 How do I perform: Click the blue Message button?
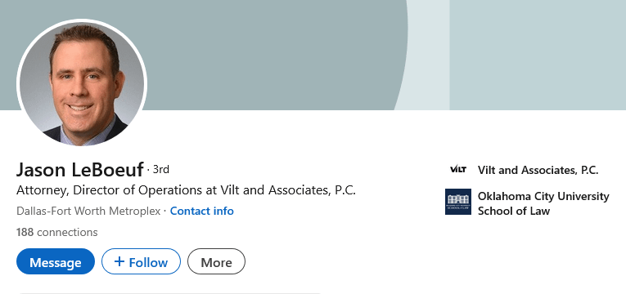tap(56, 261)
